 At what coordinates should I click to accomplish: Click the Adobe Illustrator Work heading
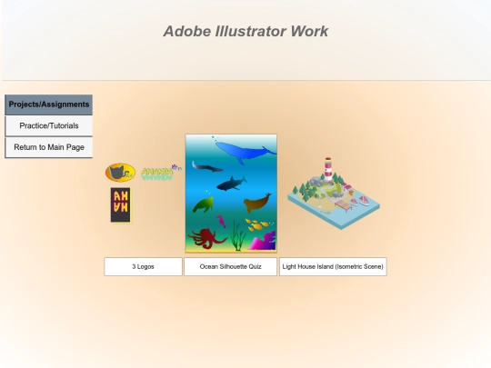245,31
